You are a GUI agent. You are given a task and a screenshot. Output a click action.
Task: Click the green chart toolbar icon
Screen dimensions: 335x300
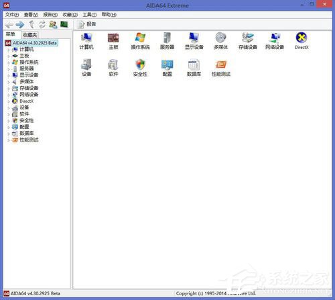tap(64, 24)
